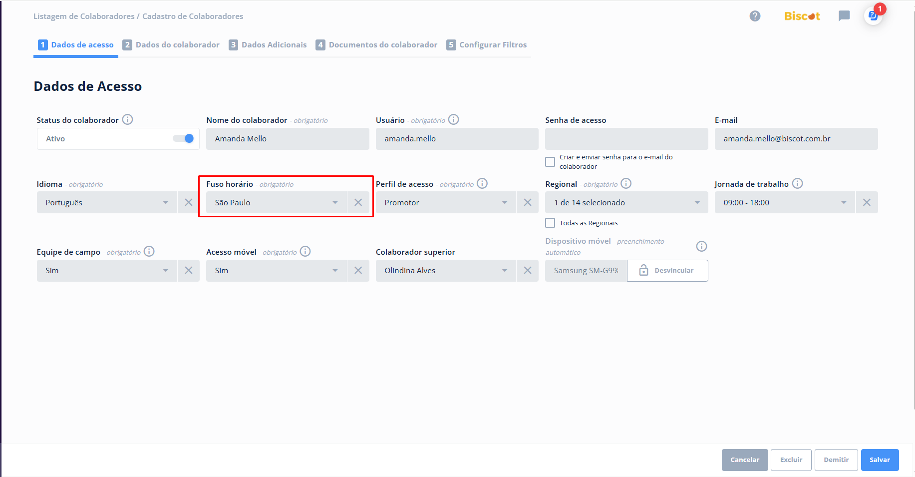Click info icon next to Status do colaborador
The image size is (915, 477).
point(128,119)
